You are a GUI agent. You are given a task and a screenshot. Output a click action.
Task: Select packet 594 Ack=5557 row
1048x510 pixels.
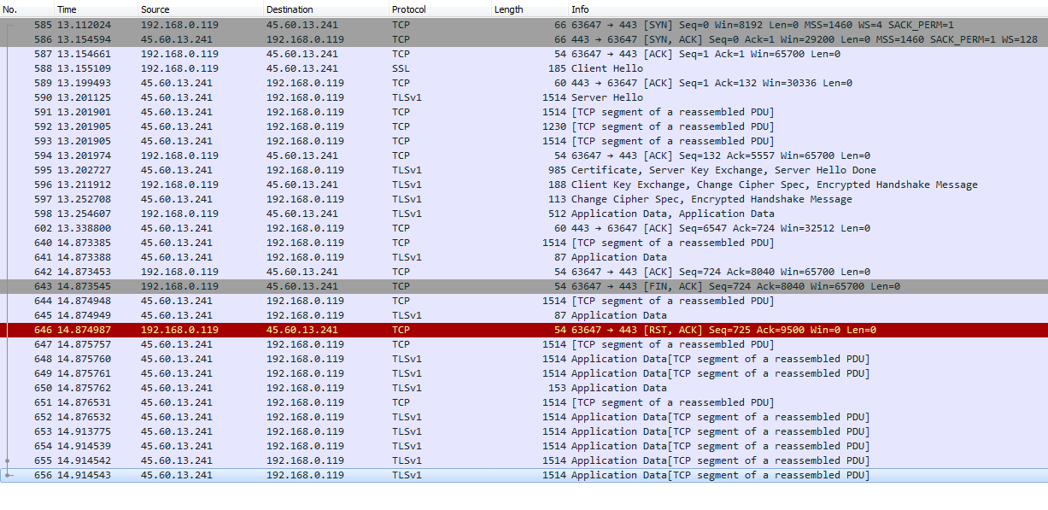coord(524,155)
